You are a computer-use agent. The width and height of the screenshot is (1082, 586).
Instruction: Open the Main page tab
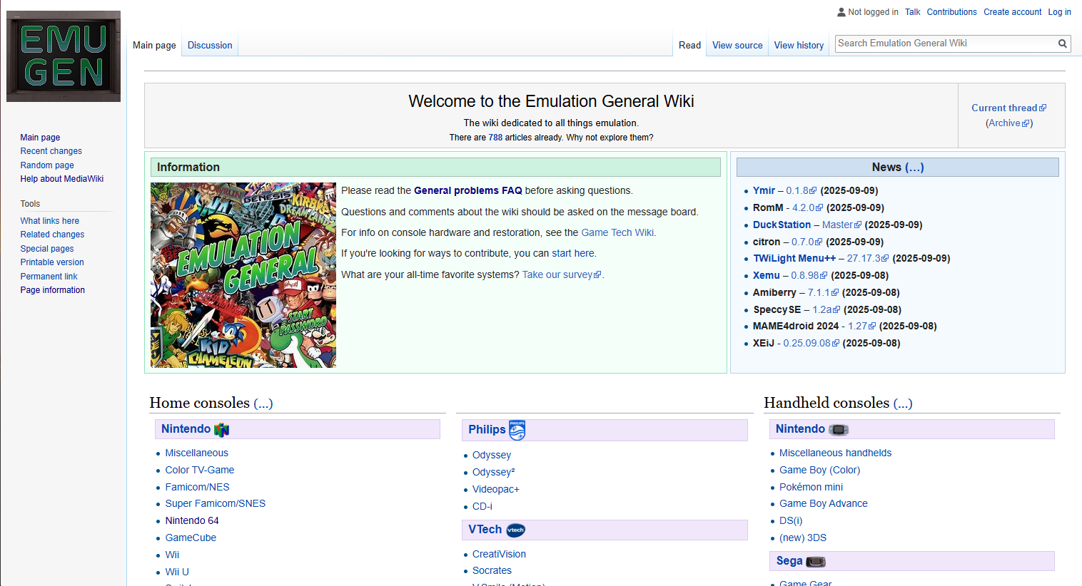point(154,45)
